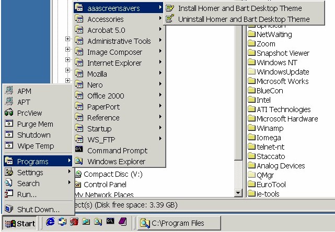Select the aaascreensavers program group
This screenshot has width=335, height=232.
119,8
